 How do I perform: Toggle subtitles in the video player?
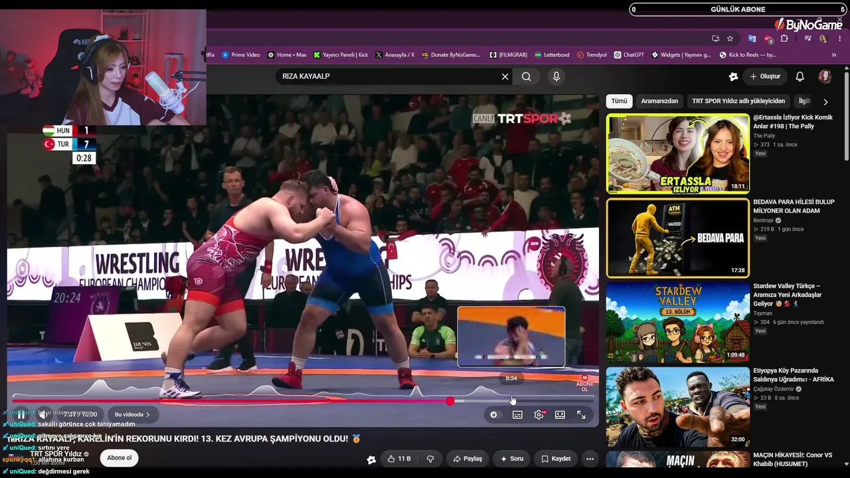(x=517, y=415)
